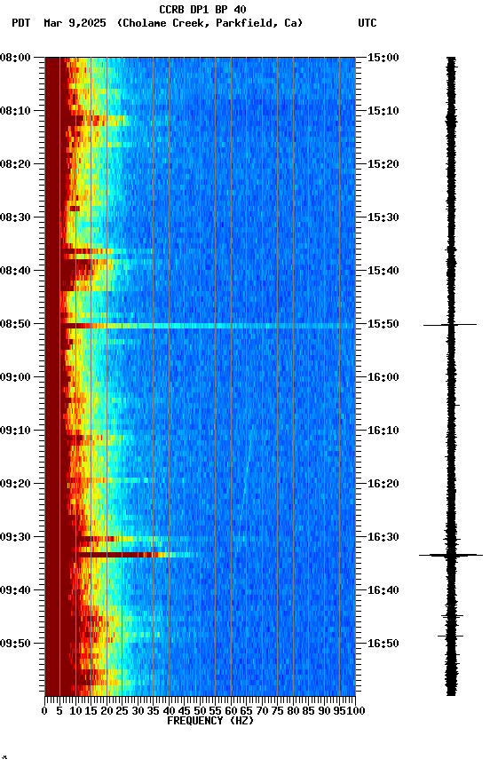Click the "PDT" timezone label

click(x=21, y=23)
